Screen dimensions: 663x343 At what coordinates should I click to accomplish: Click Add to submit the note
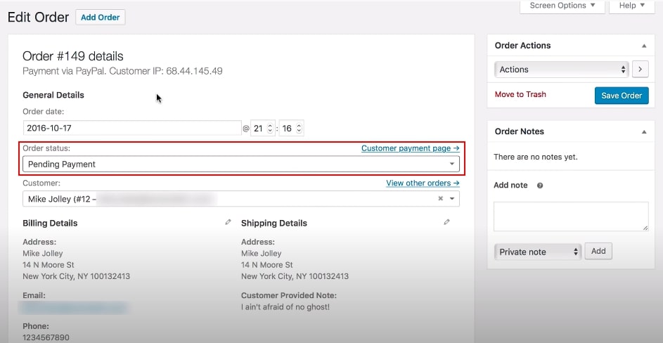pos(598,251)
